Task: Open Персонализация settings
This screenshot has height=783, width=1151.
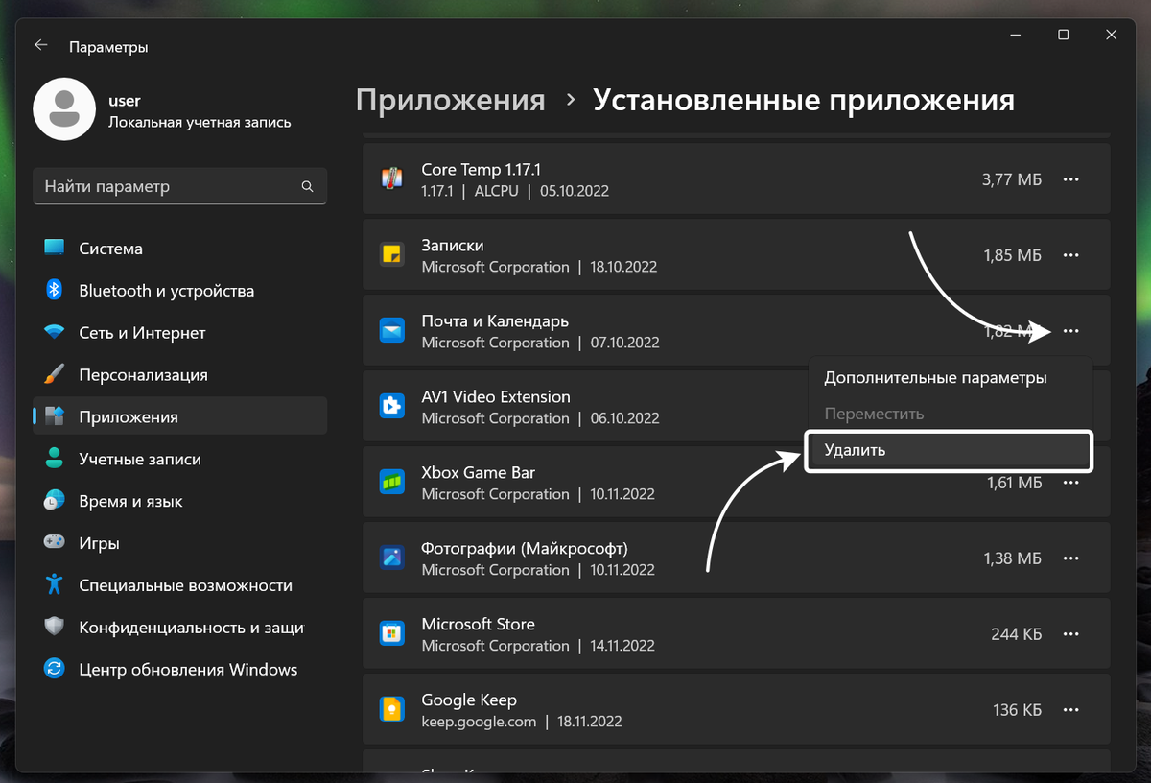Action: pyautogui.click(x=180, y=375)
